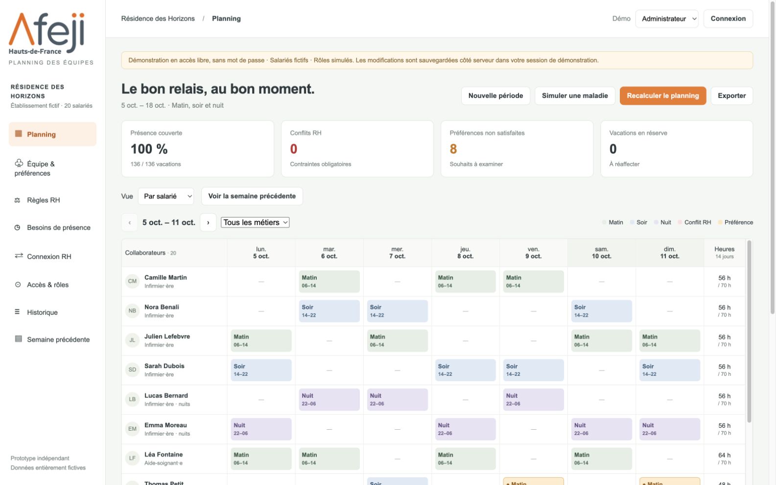Click the Équipe & préférences club icon

[x=19, y=163]
